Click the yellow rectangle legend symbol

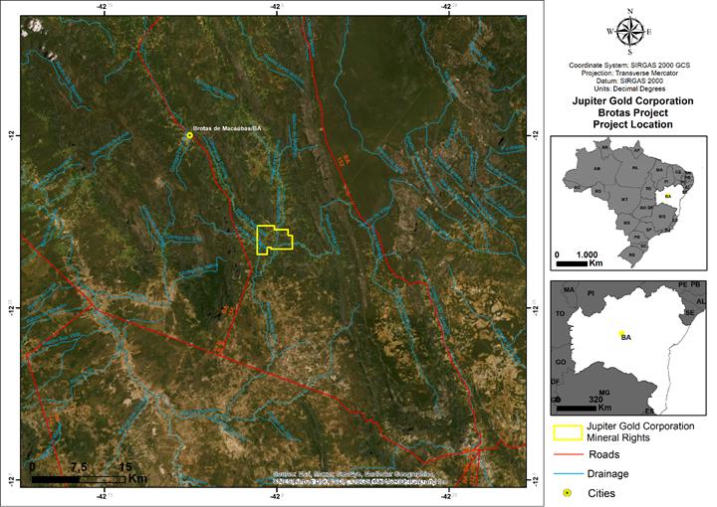(568, 431)
